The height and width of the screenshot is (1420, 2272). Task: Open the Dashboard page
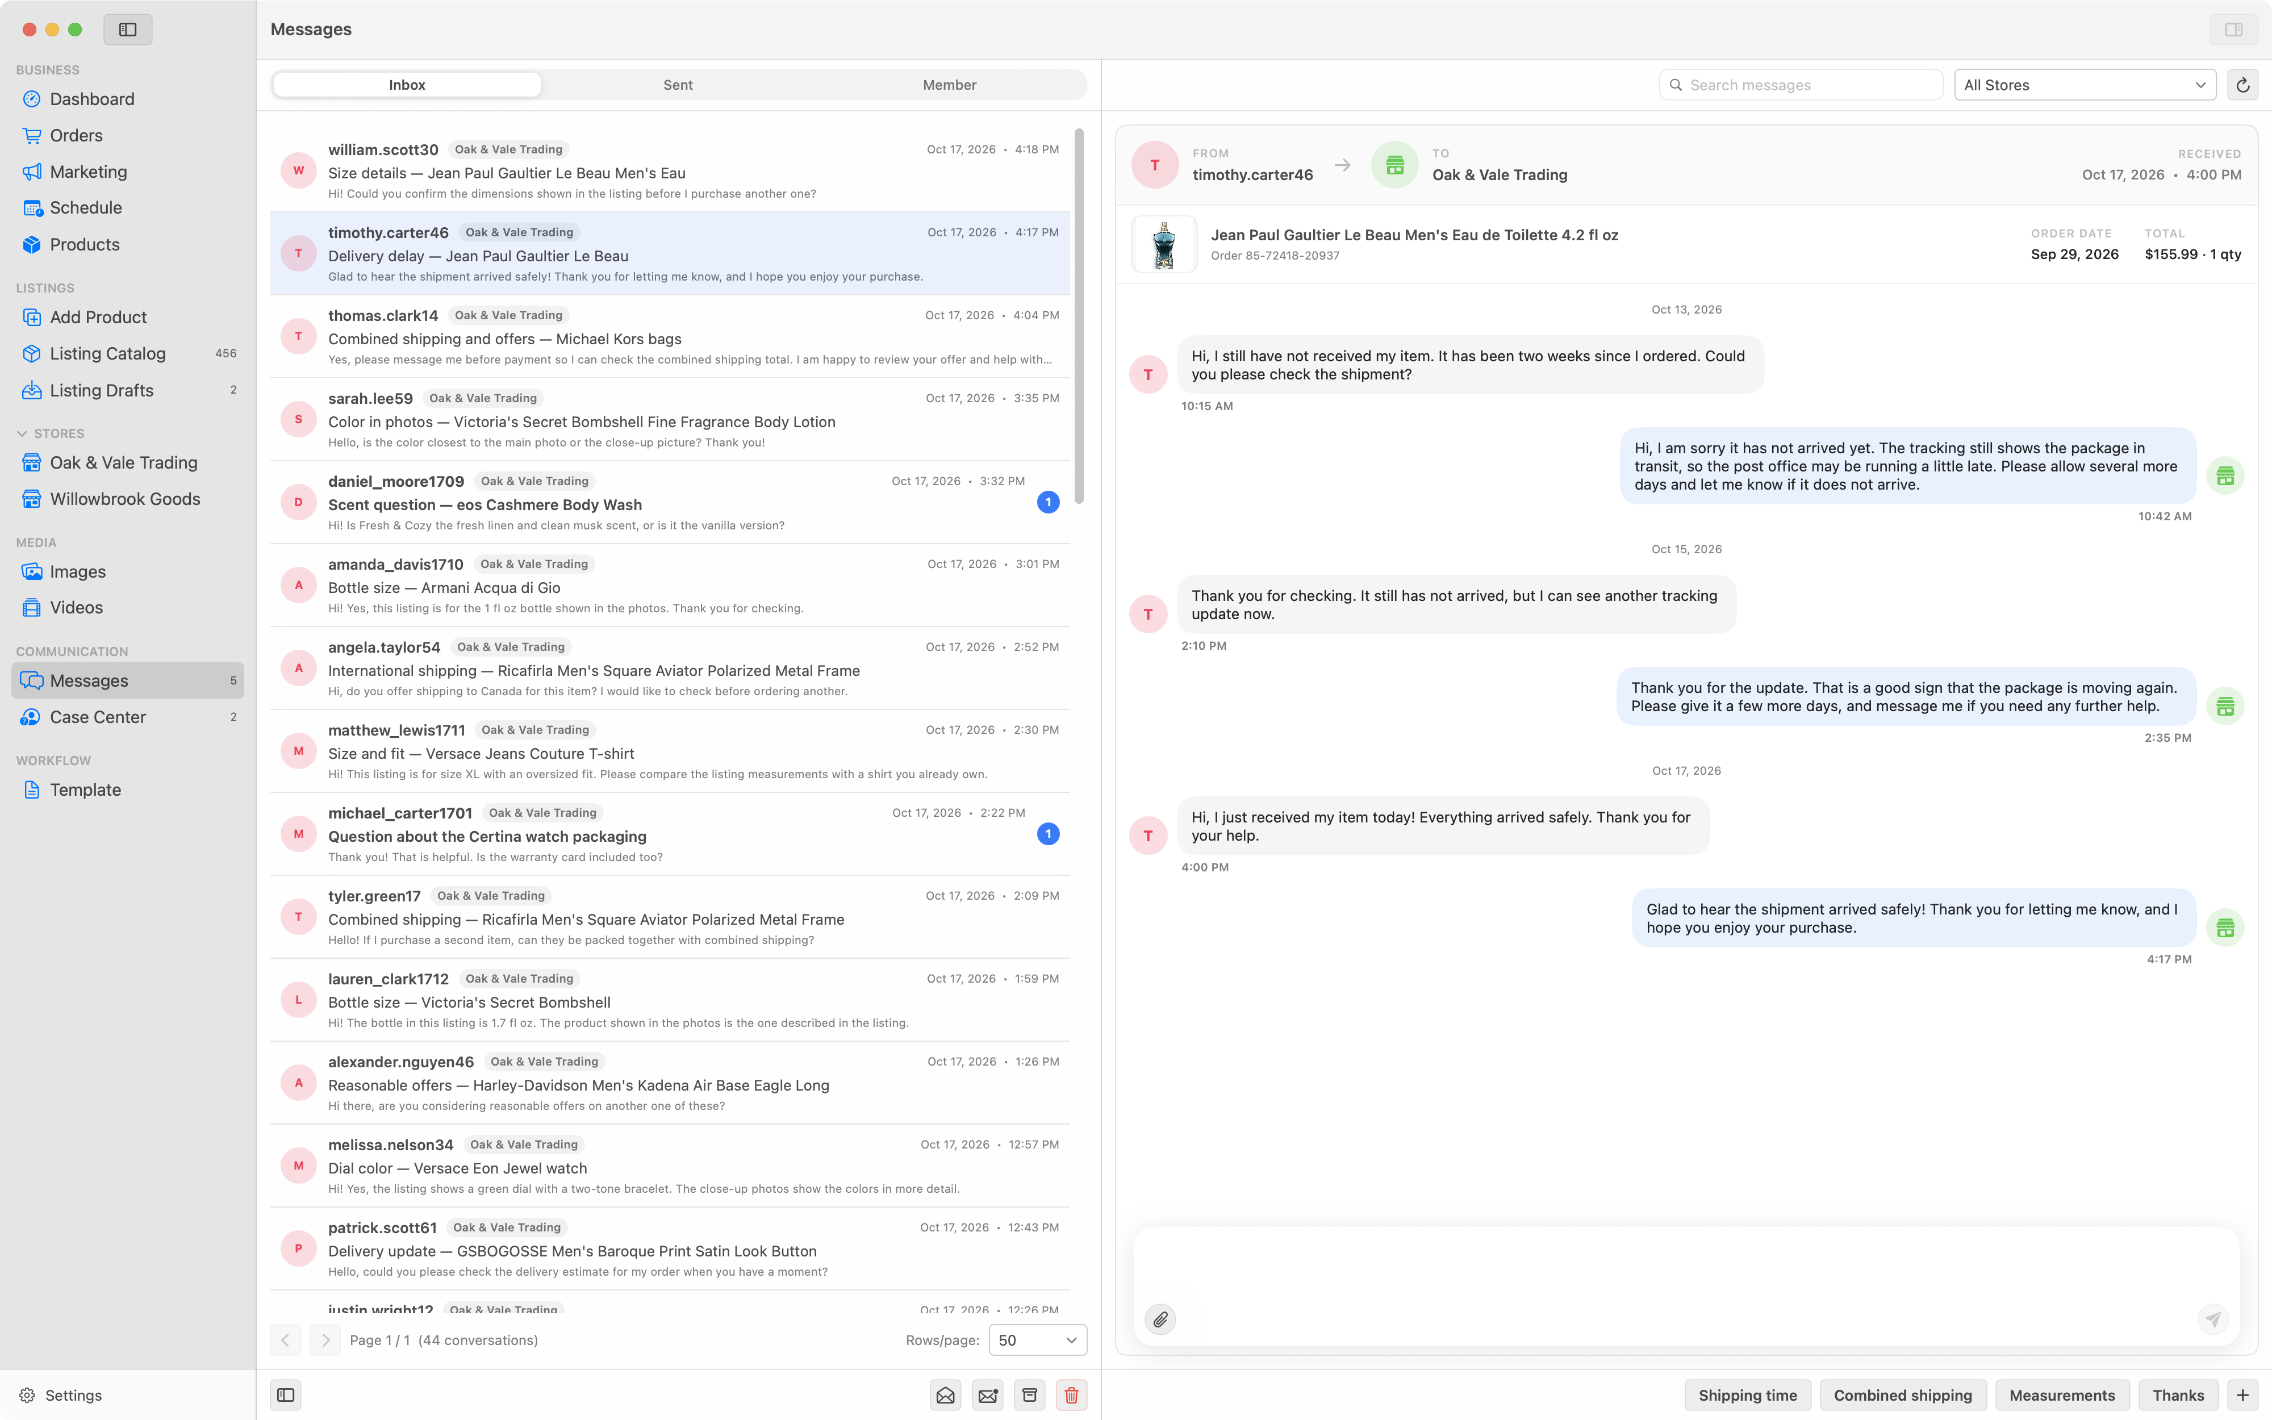pos(128,99)
